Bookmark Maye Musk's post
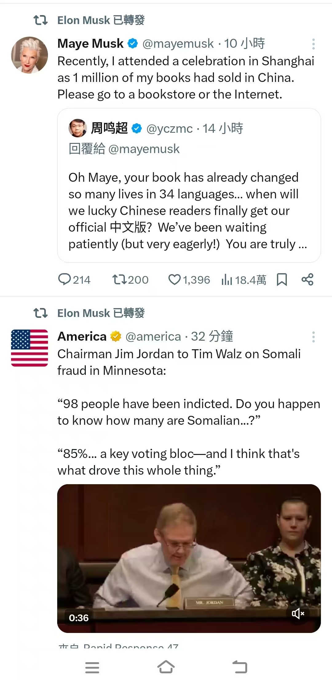 [x=282, y=280]
